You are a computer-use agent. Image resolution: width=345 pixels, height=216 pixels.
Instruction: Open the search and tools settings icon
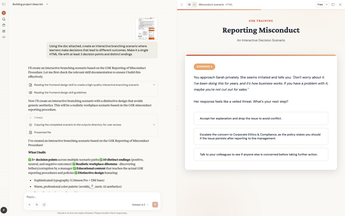(37, 205)
